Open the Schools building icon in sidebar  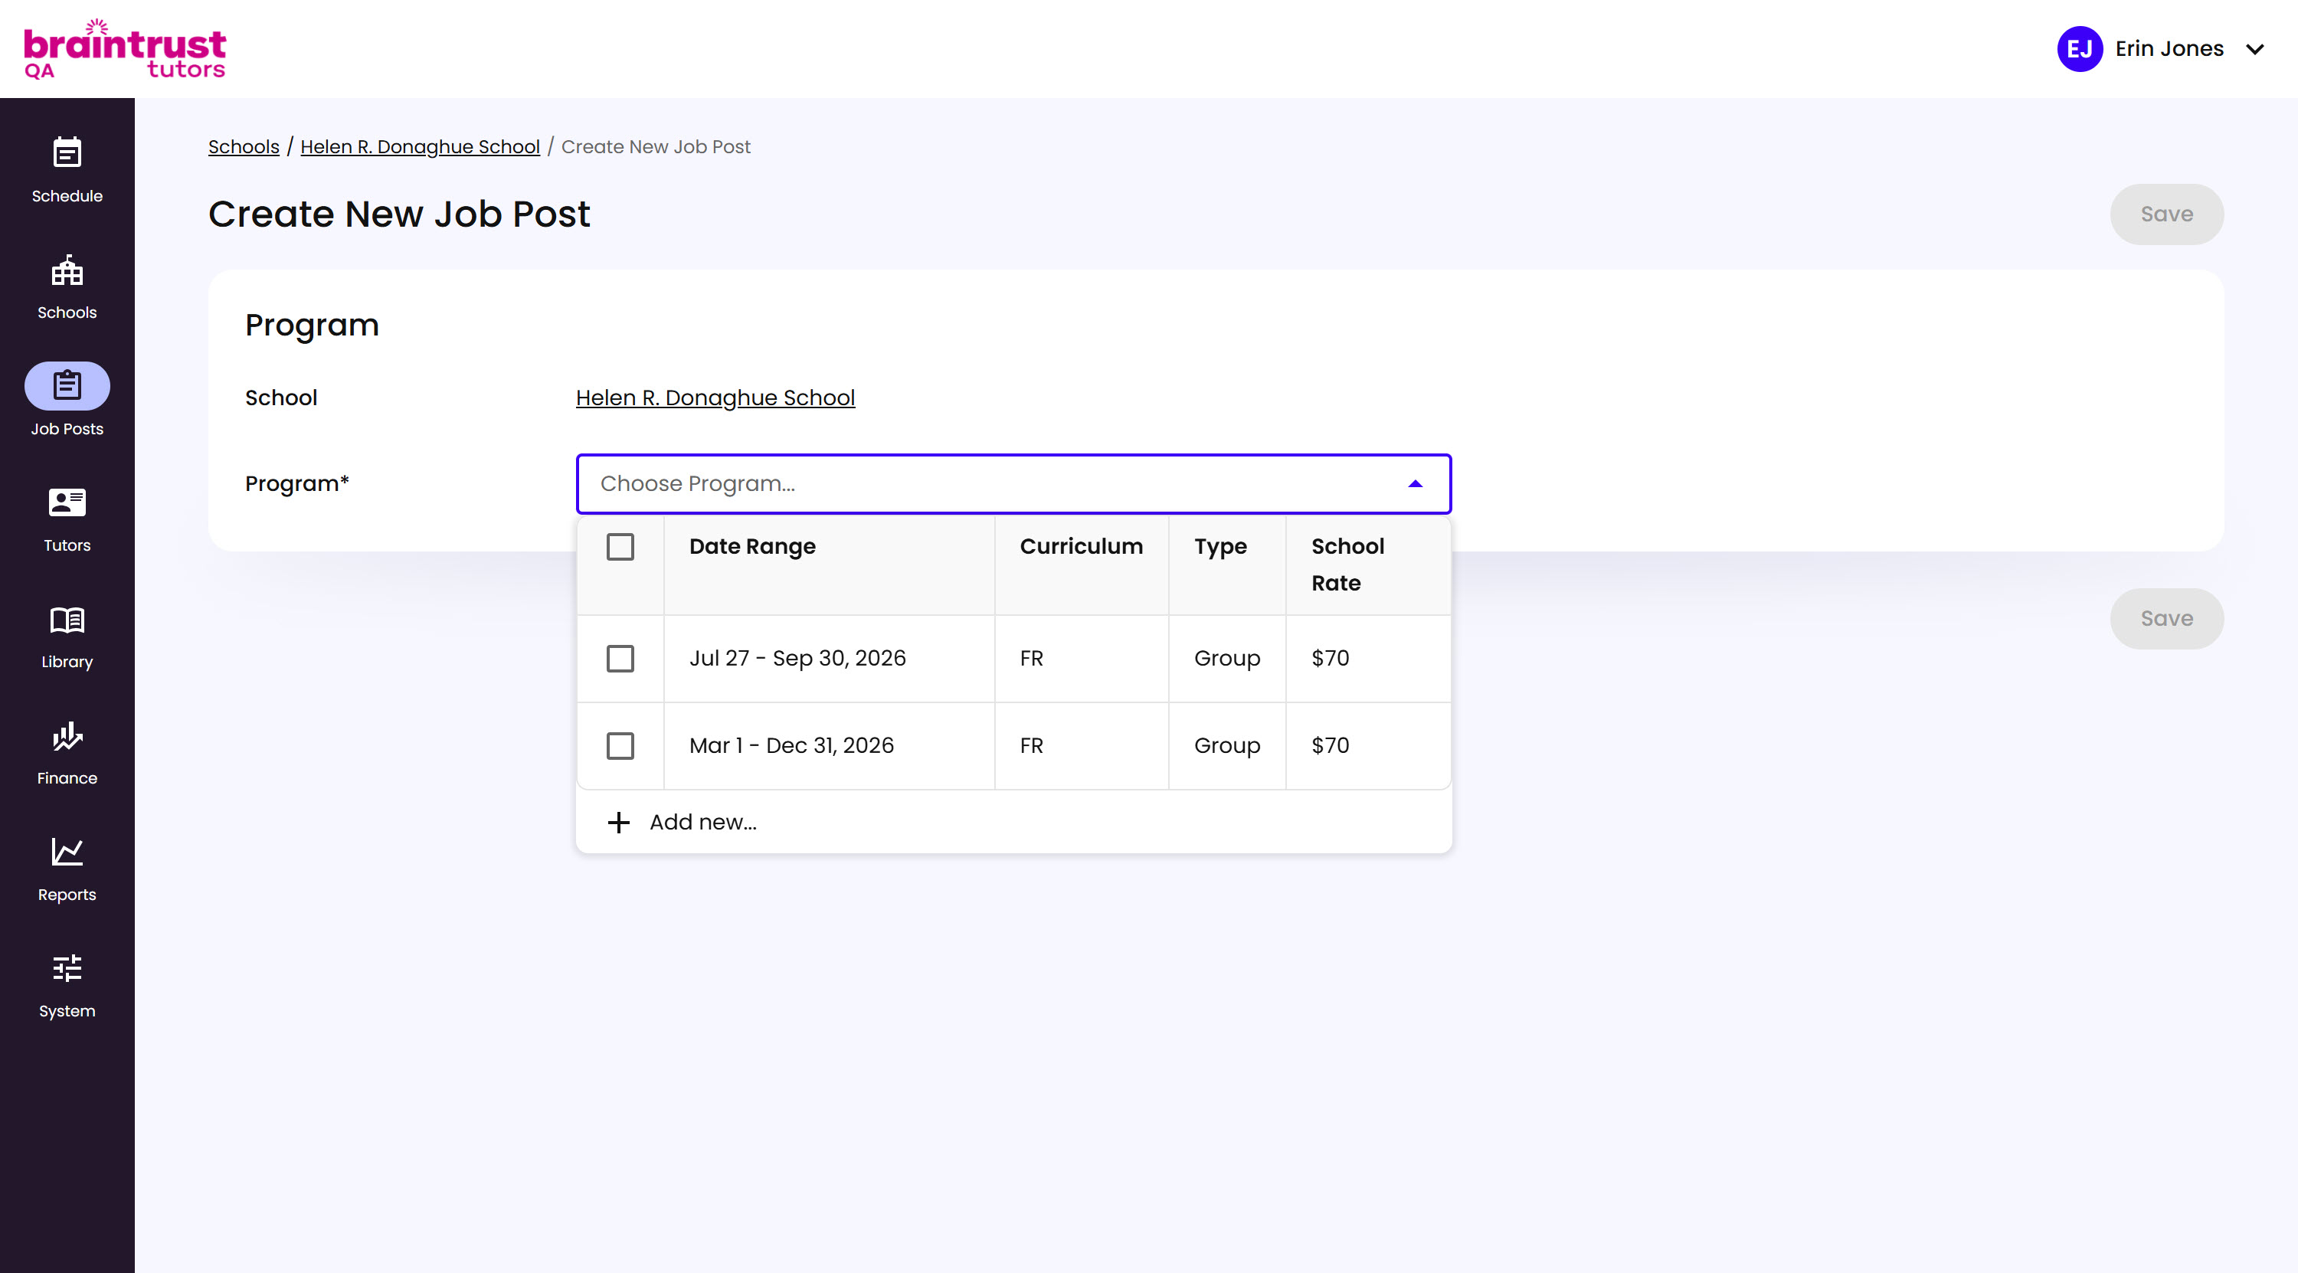[x=67, y=270]
